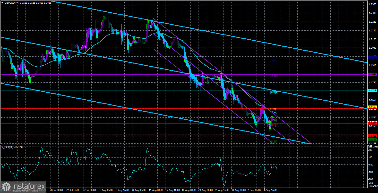Click 1.2040 on the price axis
This screenshot has height=193, width=378.
tap(373, 48)
